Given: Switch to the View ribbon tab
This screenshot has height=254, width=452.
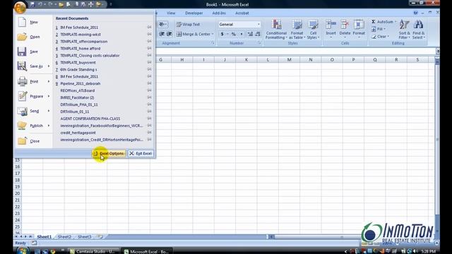Looking at the screenshot, I should point(171,13).
